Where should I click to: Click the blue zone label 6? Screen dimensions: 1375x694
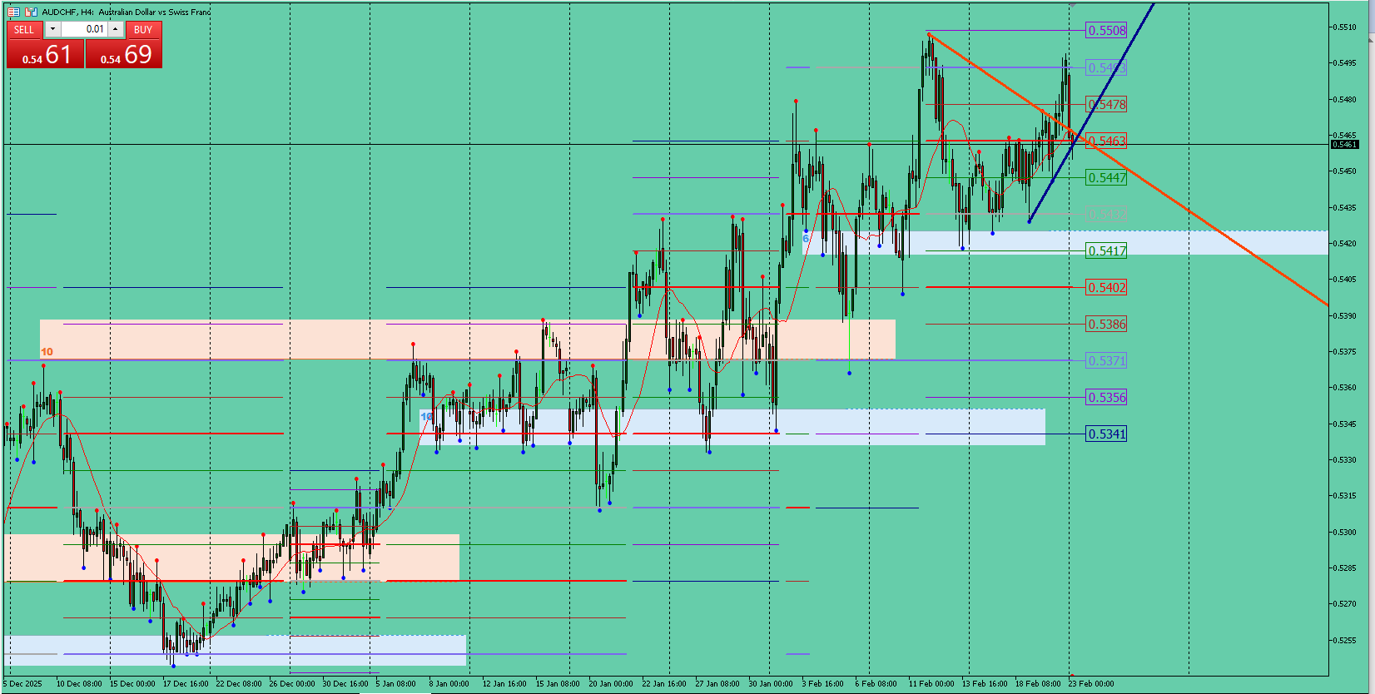click(x=806, y=238)
